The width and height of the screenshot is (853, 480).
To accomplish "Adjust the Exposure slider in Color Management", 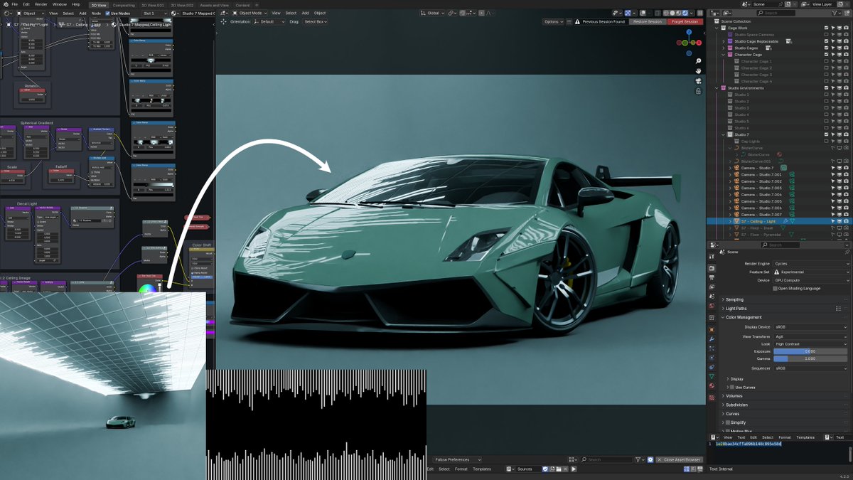I will tap(810, 351).
